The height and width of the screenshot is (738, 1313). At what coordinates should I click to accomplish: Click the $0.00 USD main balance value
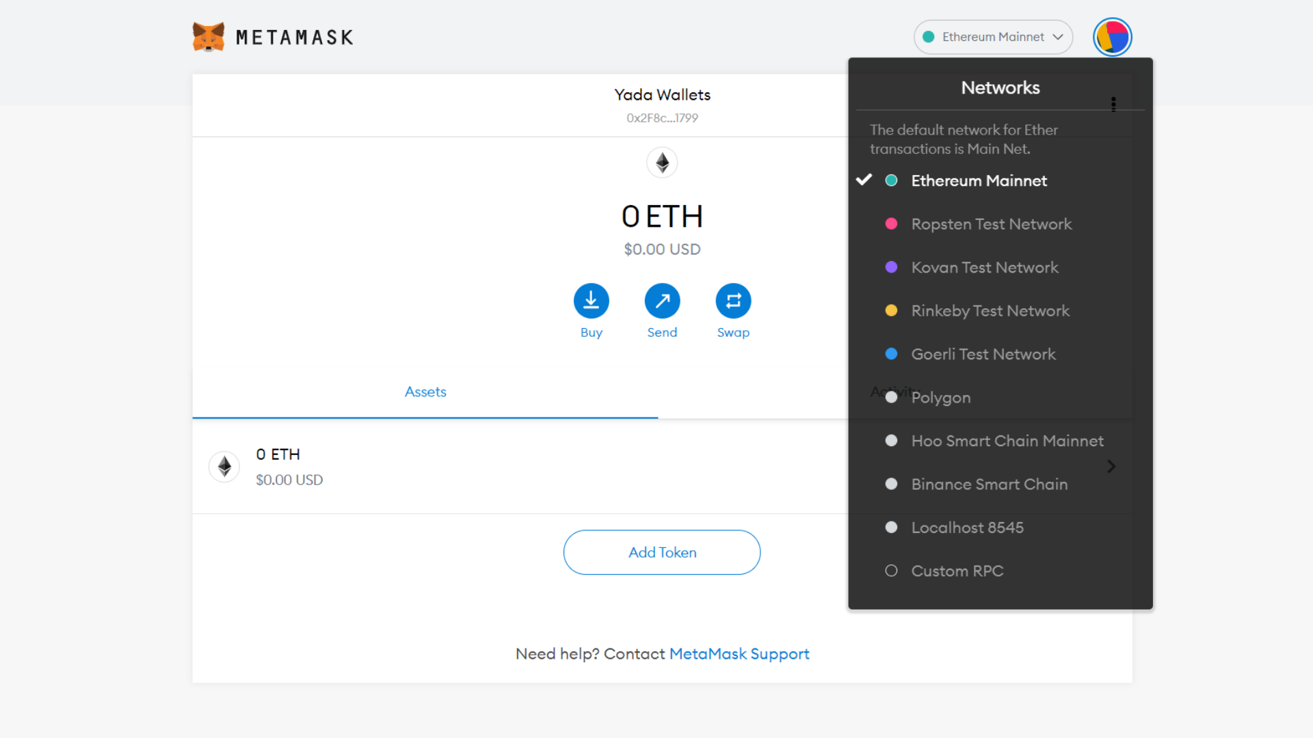[x=662, y=249]
